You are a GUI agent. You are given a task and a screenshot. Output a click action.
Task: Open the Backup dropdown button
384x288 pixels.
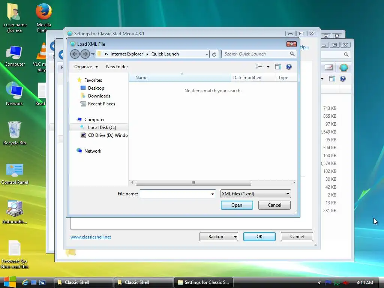click(x=219, y=237)
